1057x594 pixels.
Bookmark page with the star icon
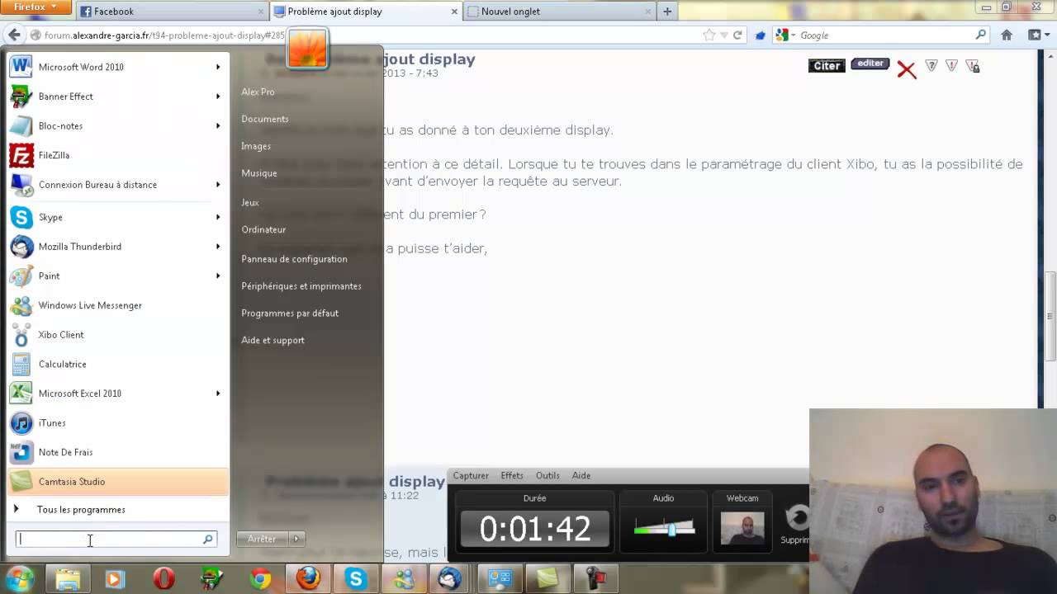[709, 35]
